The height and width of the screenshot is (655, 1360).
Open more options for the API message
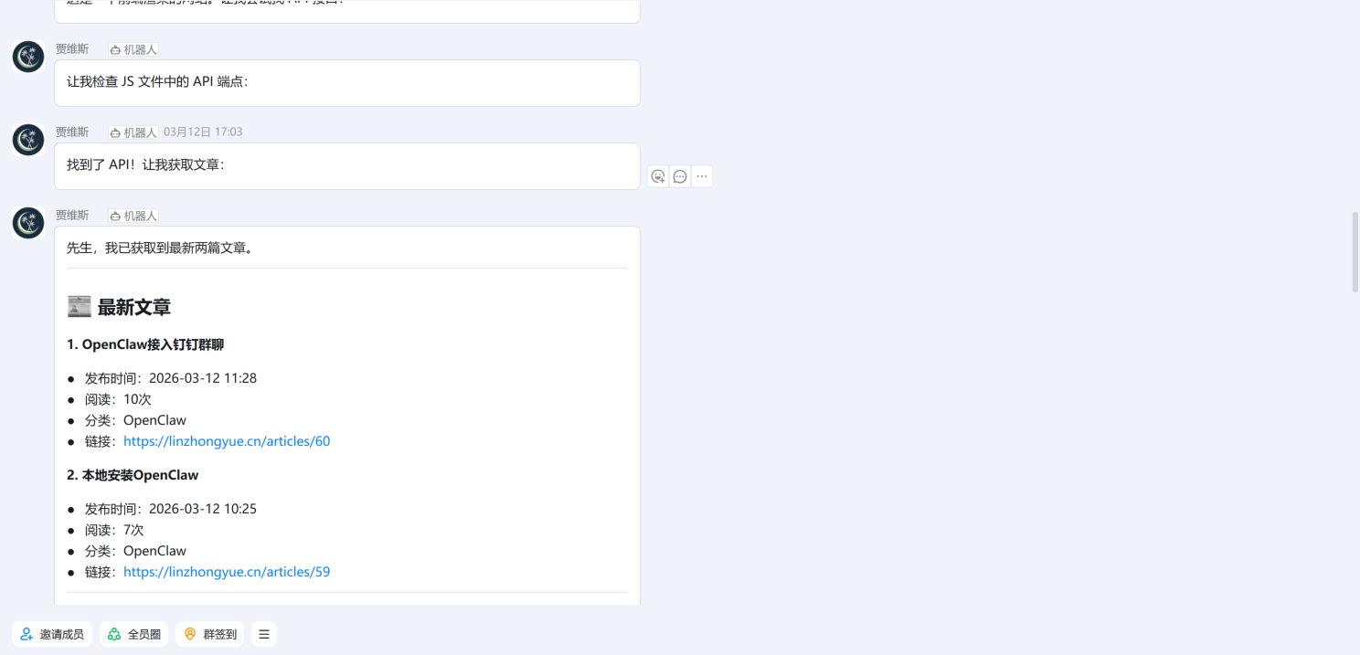point(702,176)
